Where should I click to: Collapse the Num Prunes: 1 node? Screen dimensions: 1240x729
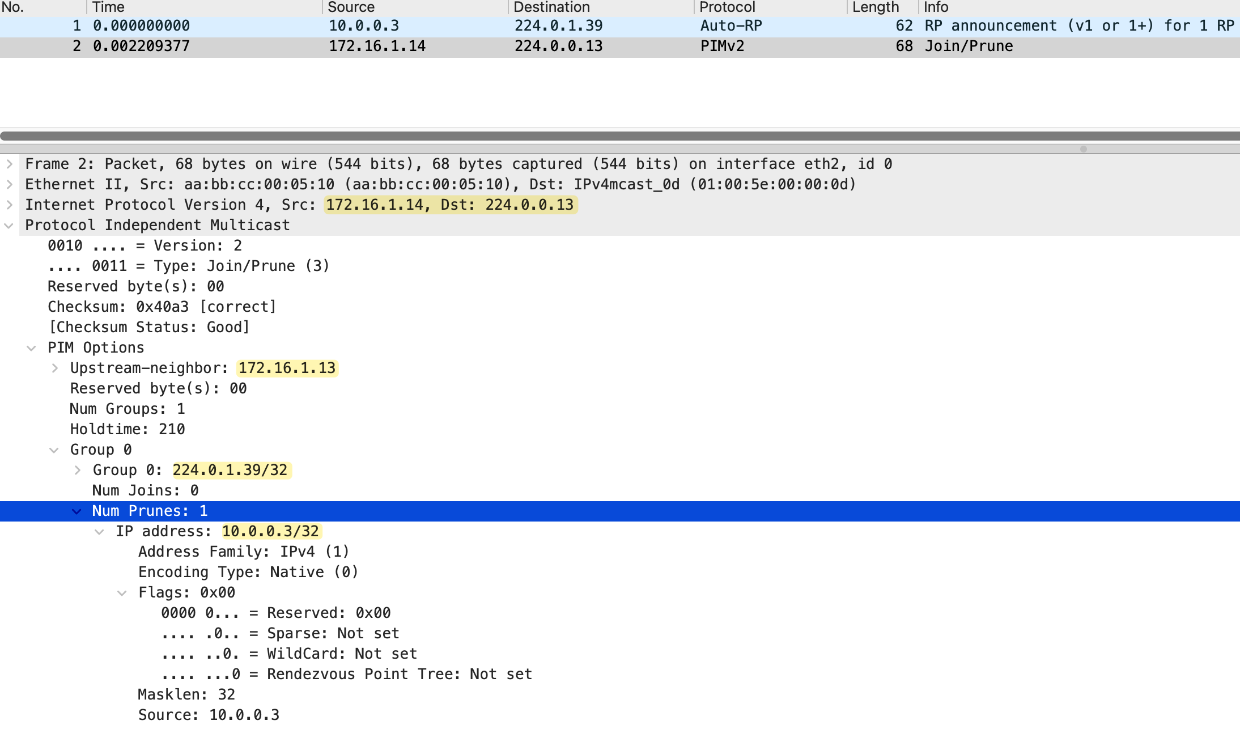coord(77,511)
